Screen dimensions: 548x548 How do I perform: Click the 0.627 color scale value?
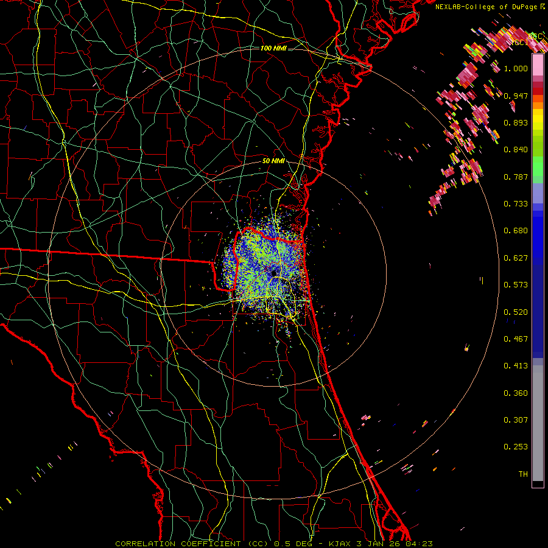pyautogui.click(x=516, y=258)
